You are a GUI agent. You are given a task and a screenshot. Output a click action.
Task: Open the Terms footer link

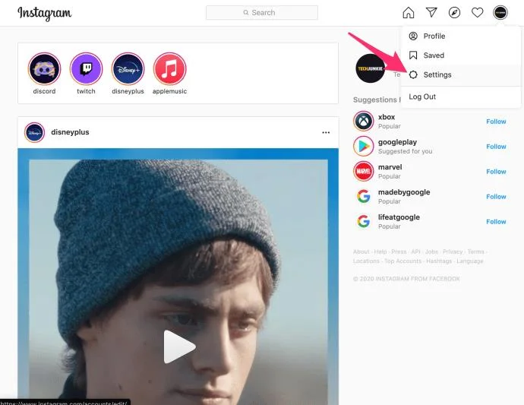point(476,252)
